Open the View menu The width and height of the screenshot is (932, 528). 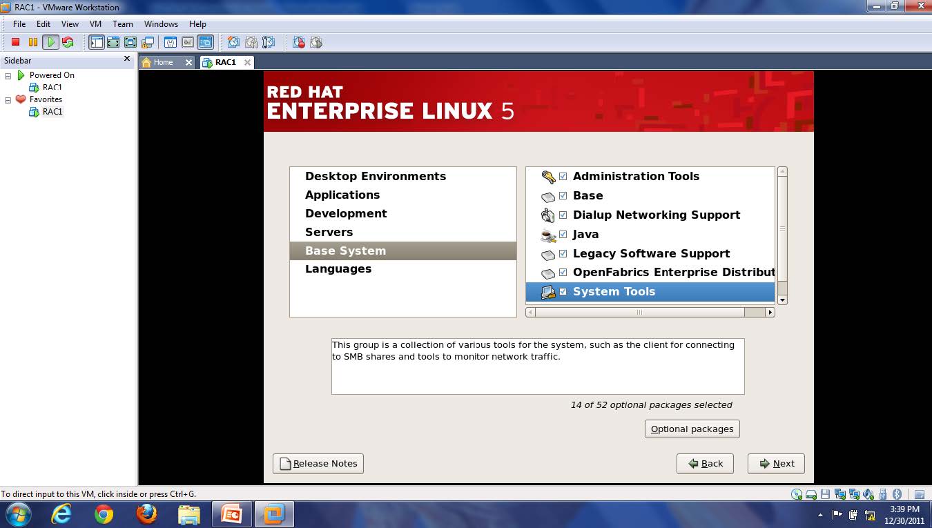tap(70, 24)
